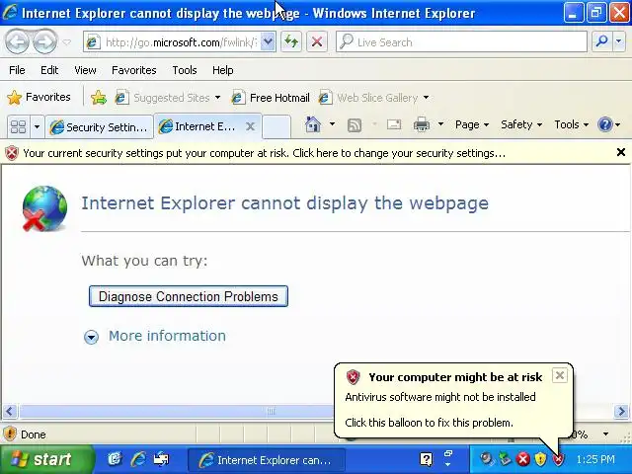632x474 pixels.
Task: Refresh the page using green arrows icon
Action: pos(291,41)
